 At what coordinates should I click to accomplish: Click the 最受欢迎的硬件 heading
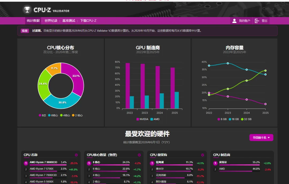147,134
